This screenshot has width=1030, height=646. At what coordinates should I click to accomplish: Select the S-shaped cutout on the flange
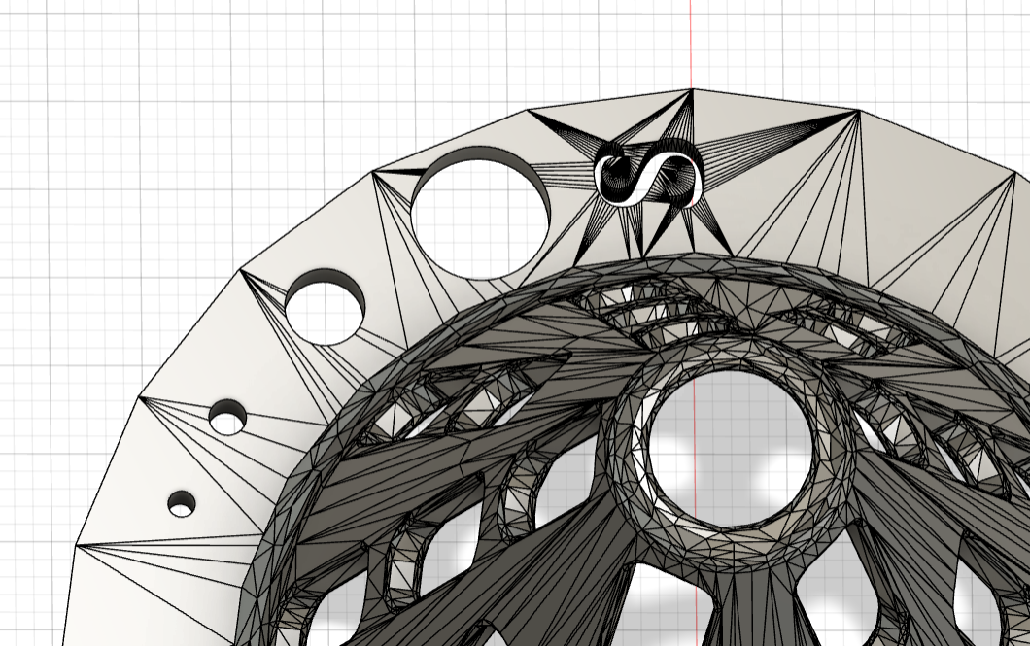648,175
